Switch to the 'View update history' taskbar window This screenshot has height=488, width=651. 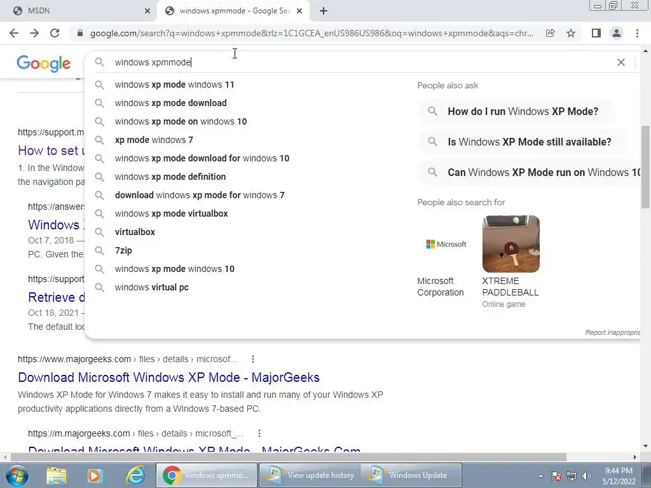coord(310,475)
